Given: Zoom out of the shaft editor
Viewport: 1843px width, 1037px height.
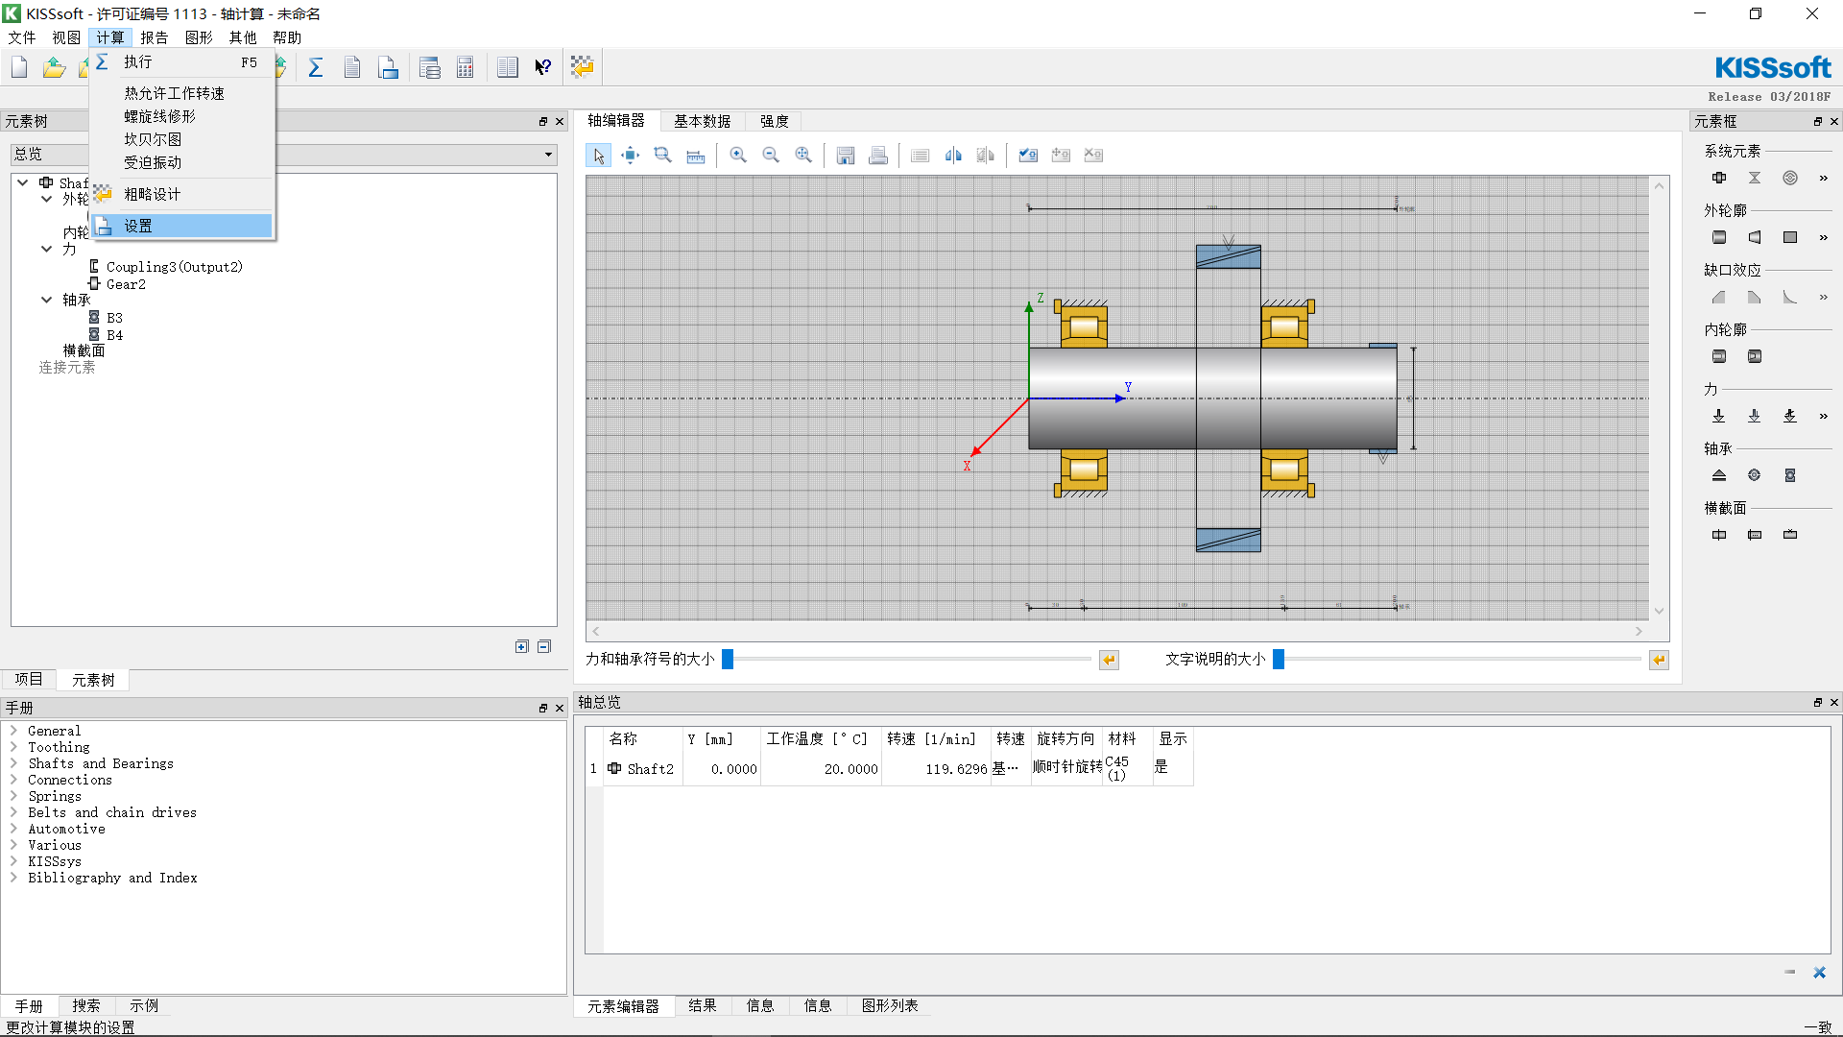Looking at the screenshot, I should pyautogui.click(x=771, y=156).
